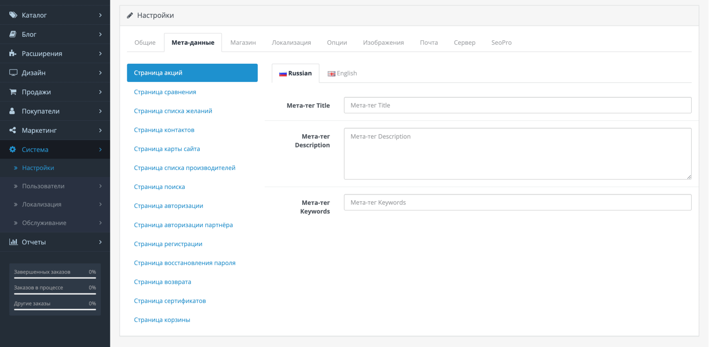Select Страница акций in the list

coord(192,73)
